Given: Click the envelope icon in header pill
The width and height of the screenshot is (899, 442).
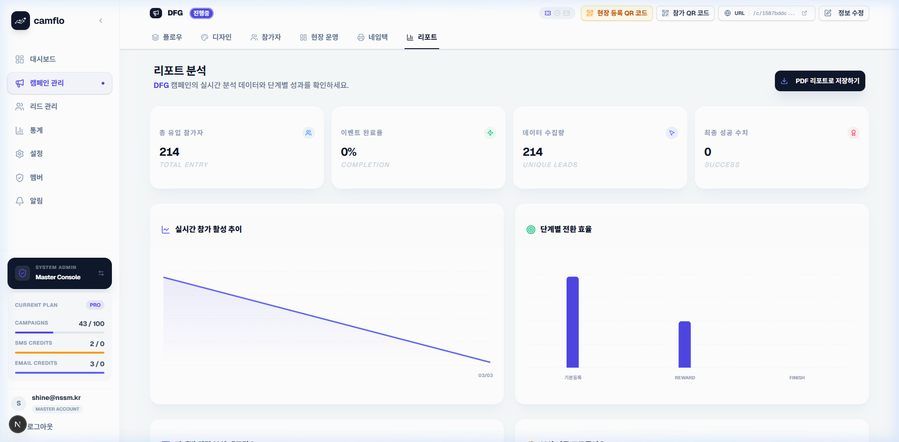Looking at the screenshot, I should coord(567,13).
